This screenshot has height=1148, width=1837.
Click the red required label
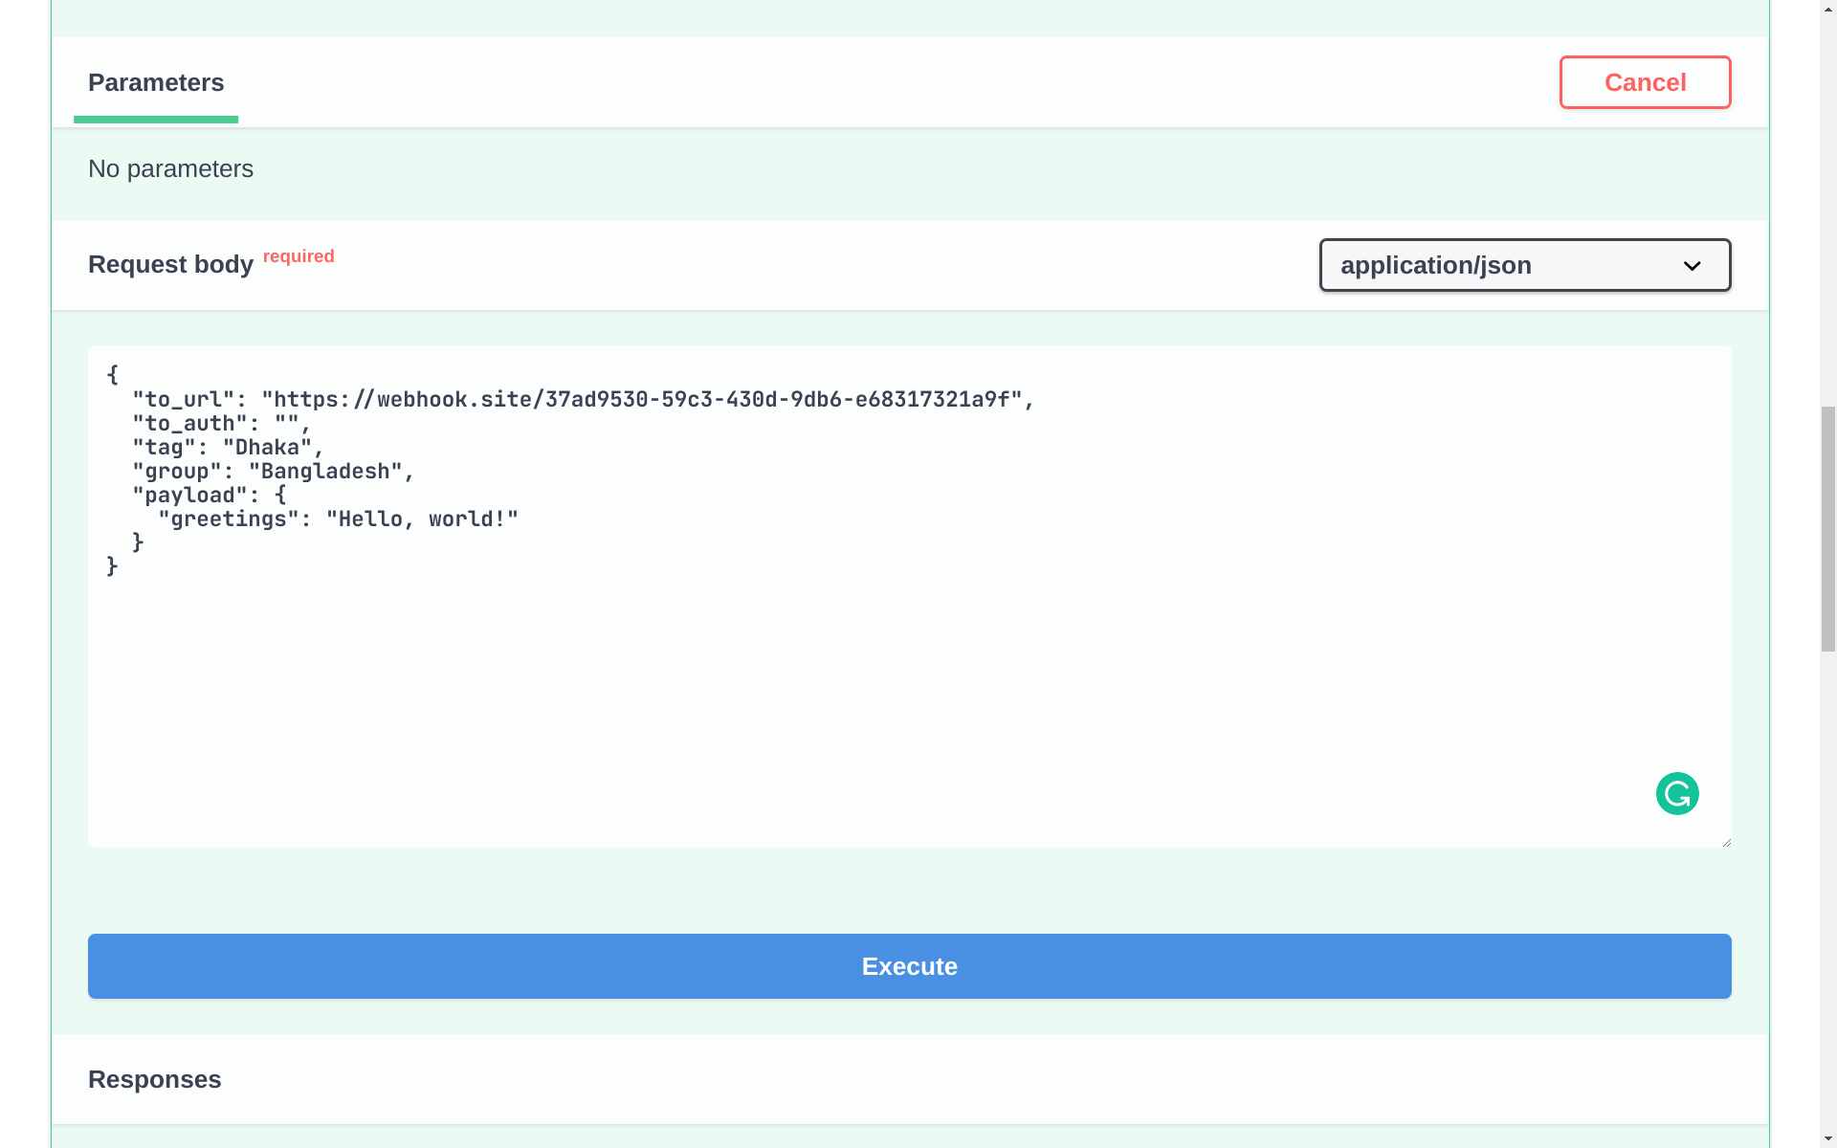pyautogui.click(x=299, y=256)
